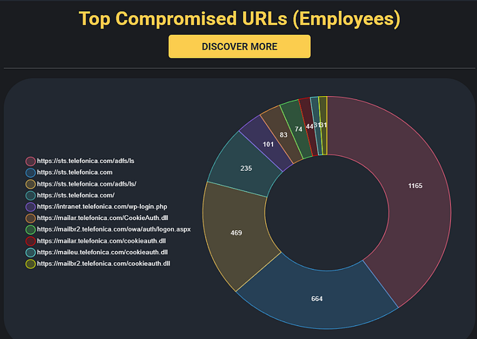477x339 pixels.
Task: Click legend label mailbr2.telefonica.com/cookieauth.dll
Action: click(x=104, y=263)
